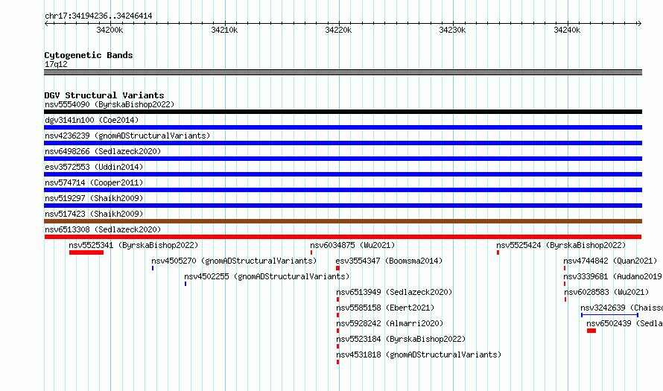Click the blue nsv3242639 interval line
Viewport: 663px width, 391px height.
[609, 315]
